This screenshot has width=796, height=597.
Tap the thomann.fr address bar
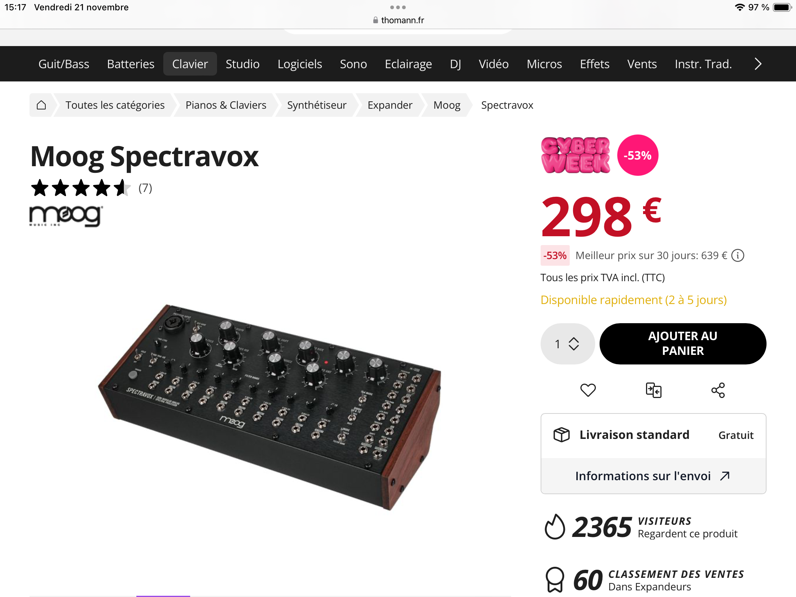tap(398, 20)
